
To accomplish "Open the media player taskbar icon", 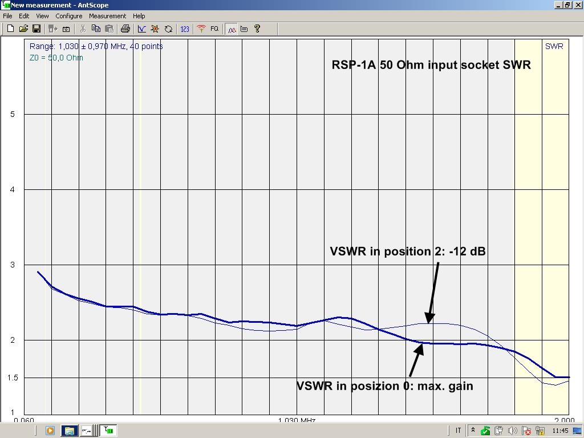I will [50, 431].
